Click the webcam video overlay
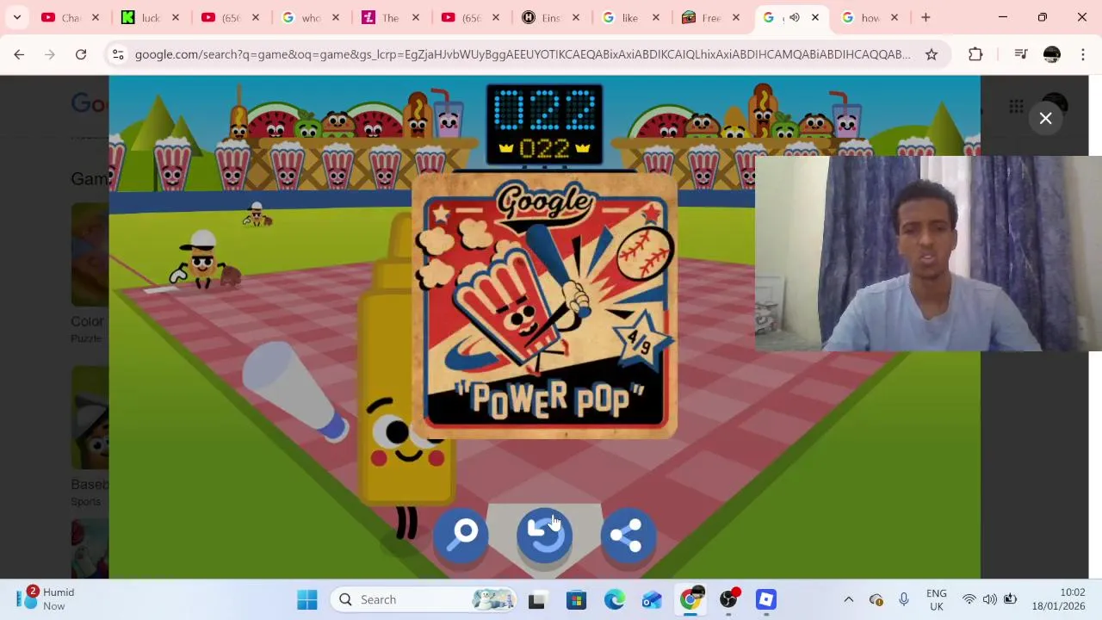 (x=928, y=253)
